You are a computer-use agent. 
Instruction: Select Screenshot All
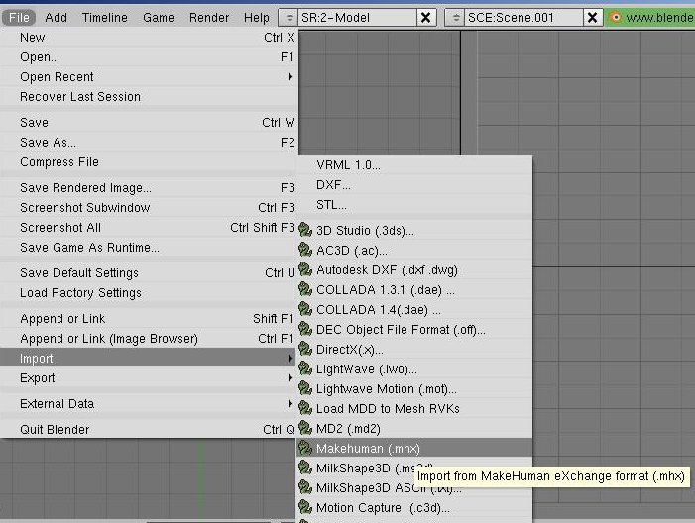[x=149, y=228]
